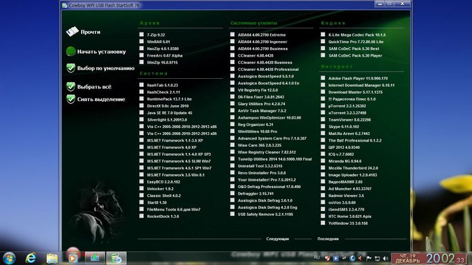Enable USB Safely Remove 5.2.1.1195 checkbox
Viewport: 472px width, 265px height.
tap(232, 214)
